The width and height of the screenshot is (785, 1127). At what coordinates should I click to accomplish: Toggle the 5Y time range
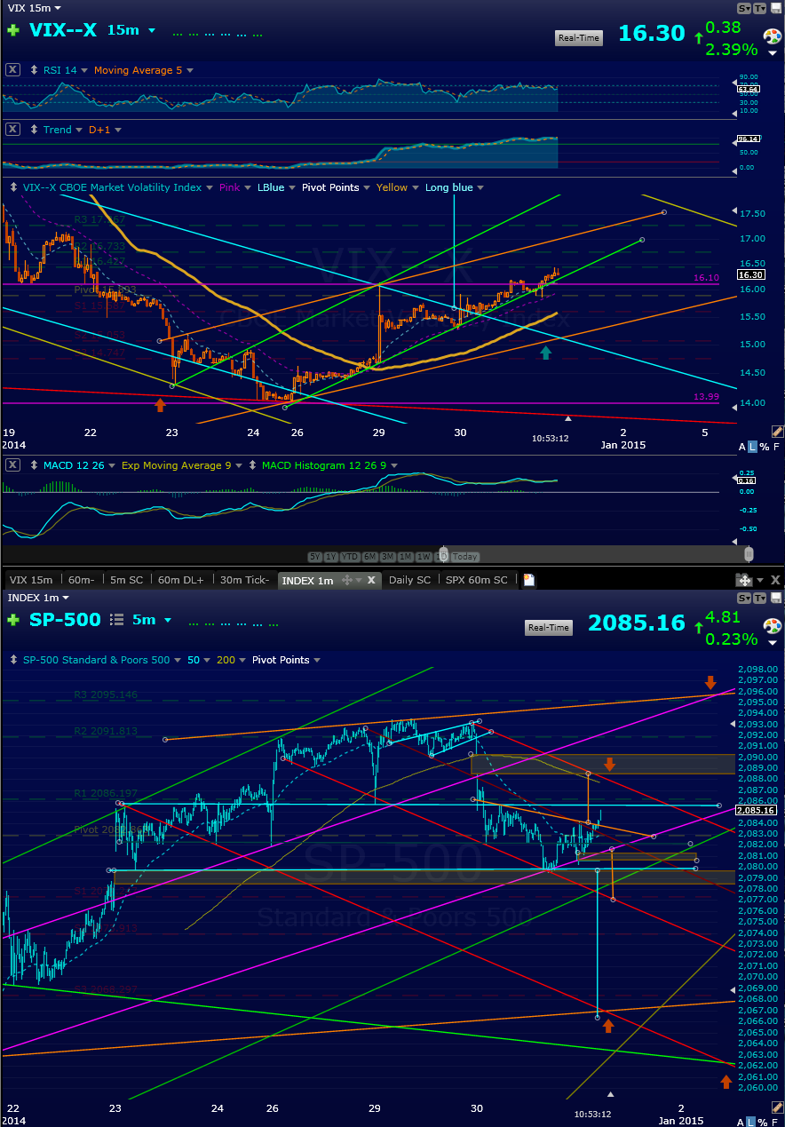(315, 557)
